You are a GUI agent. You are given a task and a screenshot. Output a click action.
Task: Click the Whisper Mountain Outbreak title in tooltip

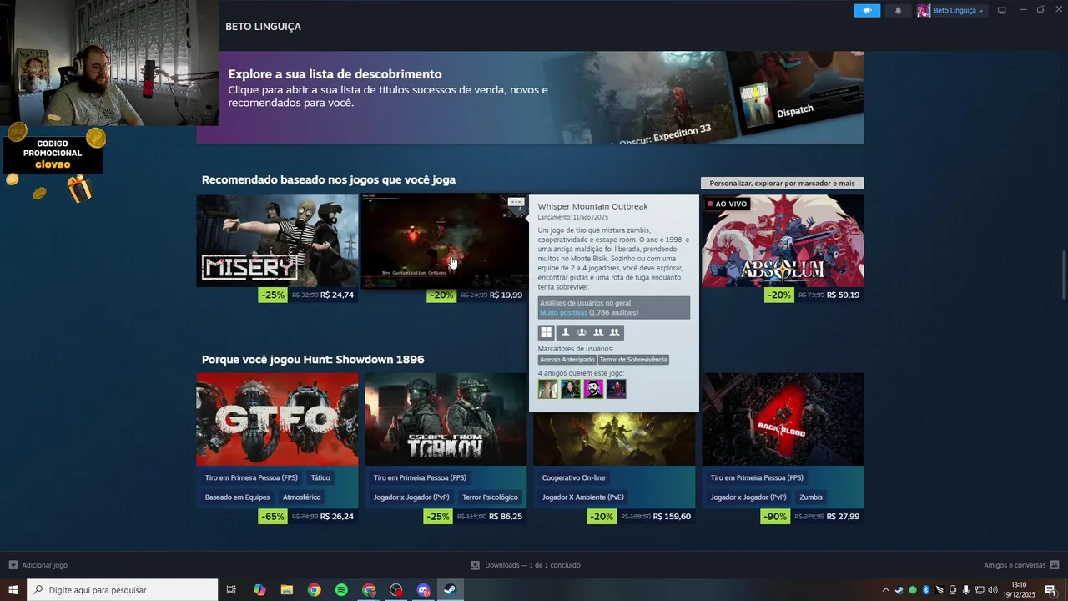[x=592, y=206]
